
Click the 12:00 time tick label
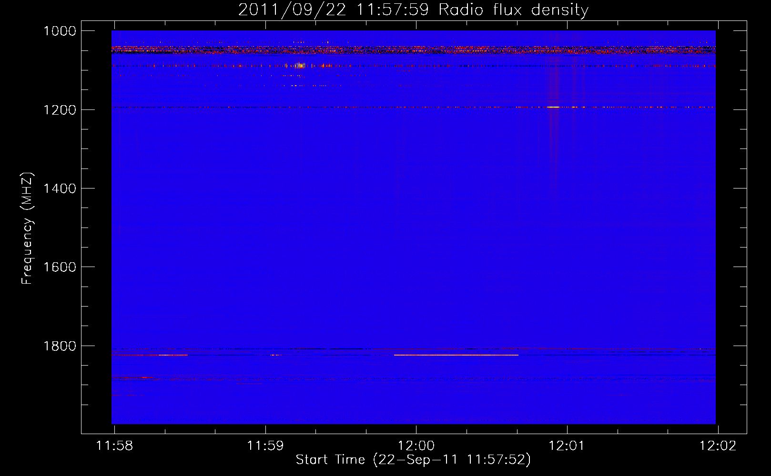(x=416, y=446)
